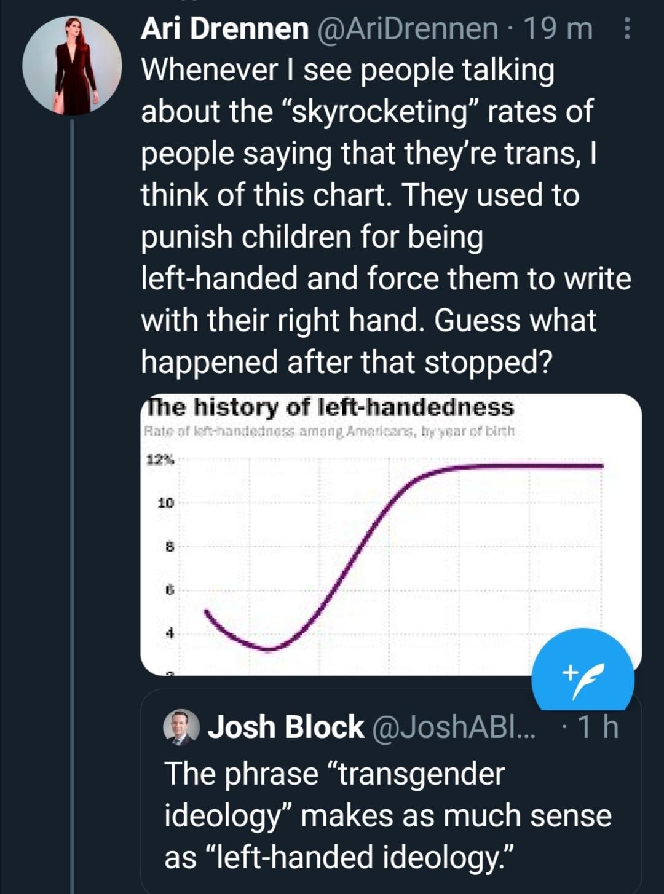Click the line "punish children for being"
664x894 pixels.
pos(312,237)
